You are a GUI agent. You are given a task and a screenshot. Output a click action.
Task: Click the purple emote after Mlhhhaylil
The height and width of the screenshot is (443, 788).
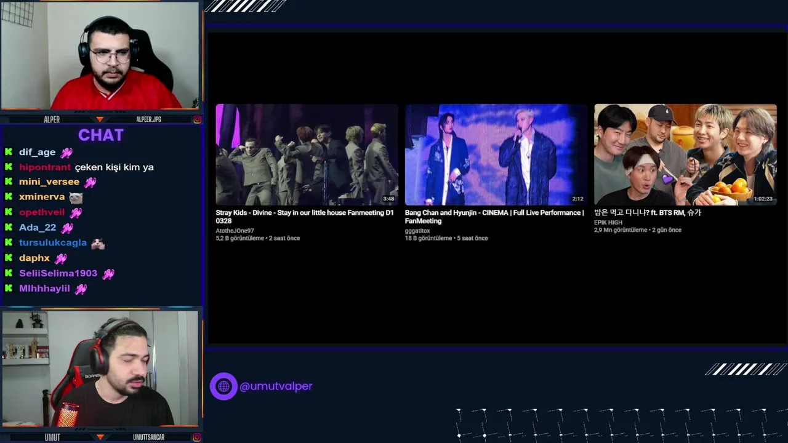click(81, 289)
